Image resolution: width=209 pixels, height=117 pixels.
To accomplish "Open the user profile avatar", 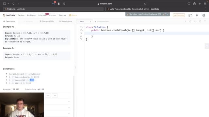I will click(204, 15).
